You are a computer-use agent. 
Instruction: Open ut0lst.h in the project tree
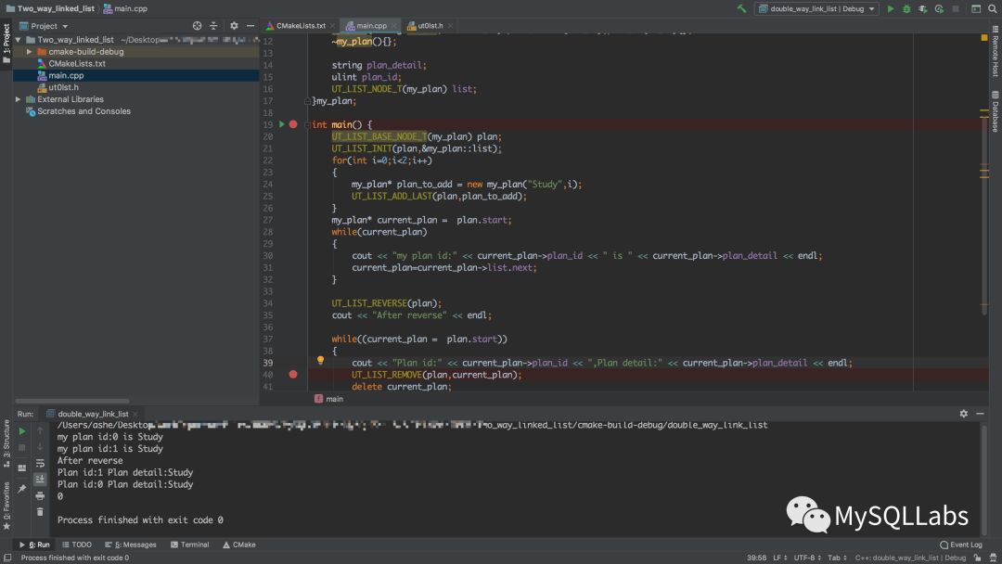[63, 87]
